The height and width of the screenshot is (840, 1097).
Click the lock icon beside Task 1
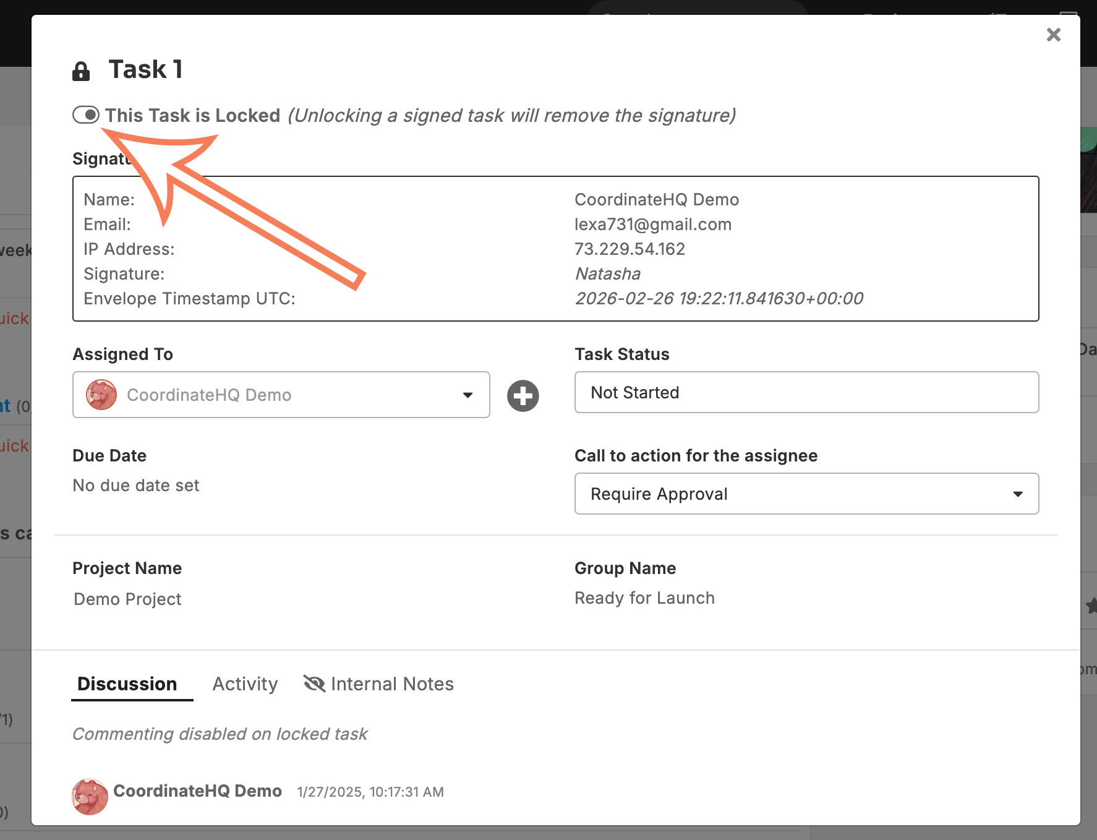click(81, 71)
